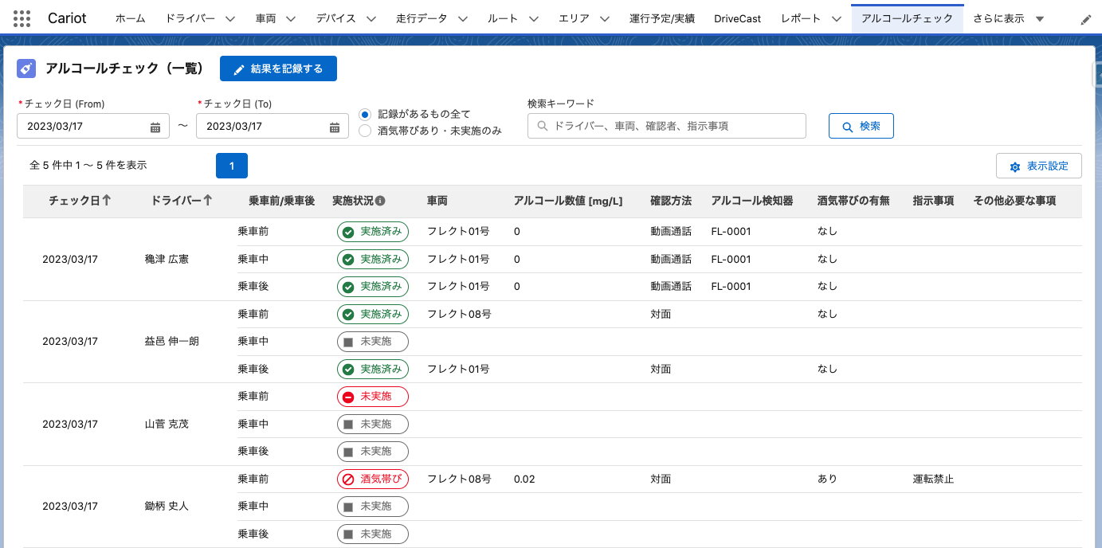Screen dimensions: 1102x548
Task: Expand the エリア menu chevron
Action: [604, 19]
